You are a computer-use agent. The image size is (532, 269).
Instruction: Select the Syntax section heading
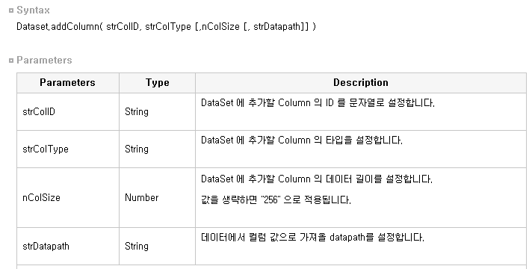pos(33,10)
